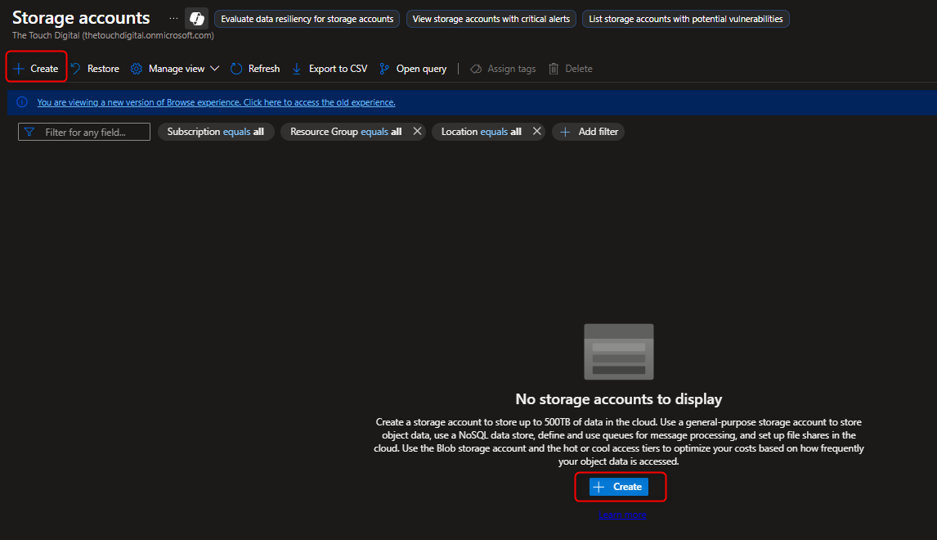Click the Delete trash icon
The height and width of the screenshot is (540, 937).
pyautogui.click(x=555, y=69)
